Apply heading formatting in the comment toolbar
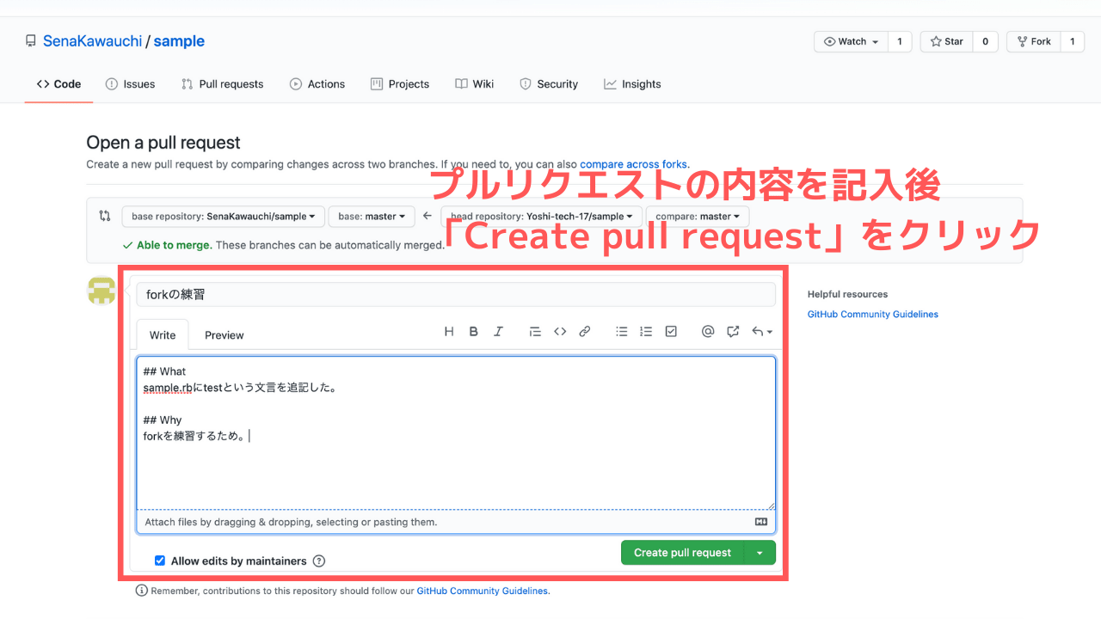Screen dimensions: 1101x619 448,331
